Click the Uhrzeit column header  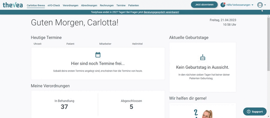(38, 44)
